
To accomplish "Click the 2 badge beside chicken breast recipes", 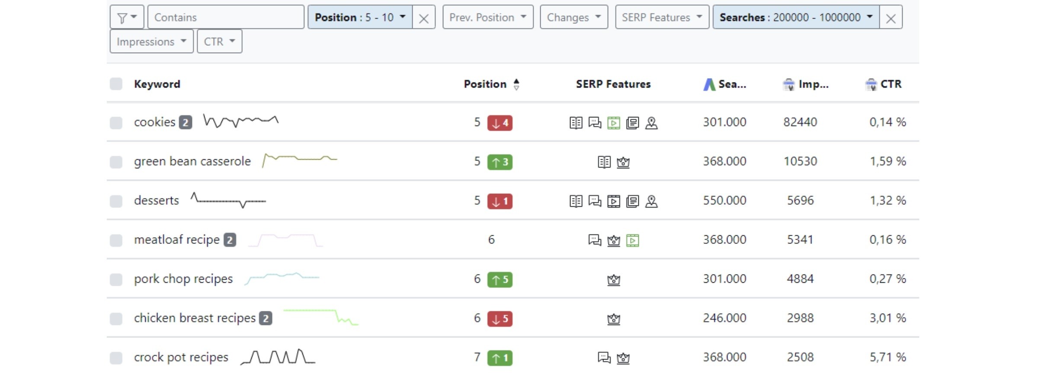I will [x=266, y=319].
